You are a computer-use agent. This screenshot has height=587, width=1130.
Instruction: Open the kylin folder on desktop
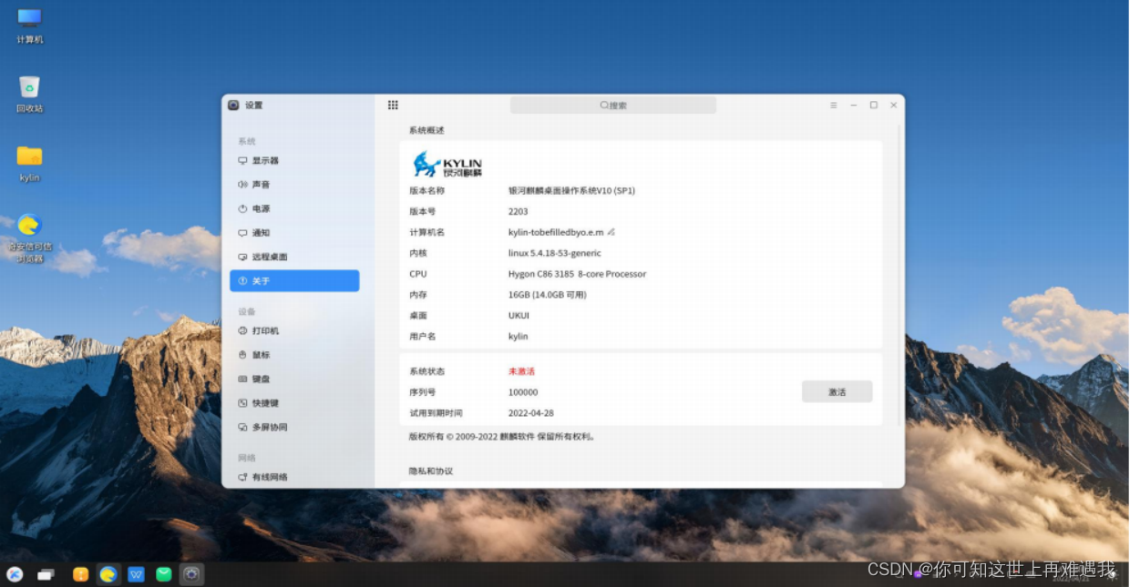(x=29, y=163)
